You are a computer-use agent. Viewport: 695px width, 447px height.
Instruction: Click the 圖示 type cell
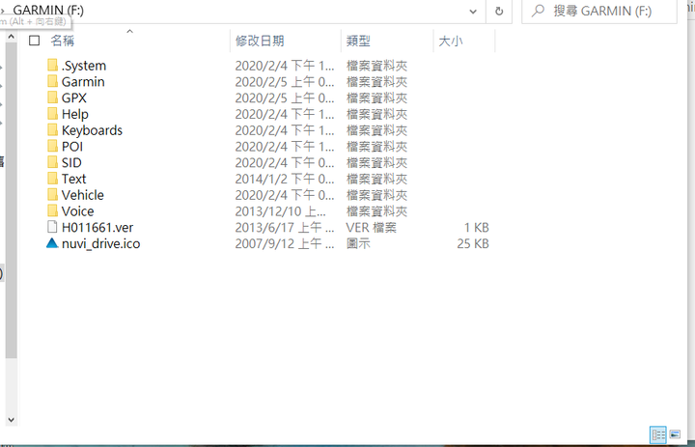pos(358,243)
